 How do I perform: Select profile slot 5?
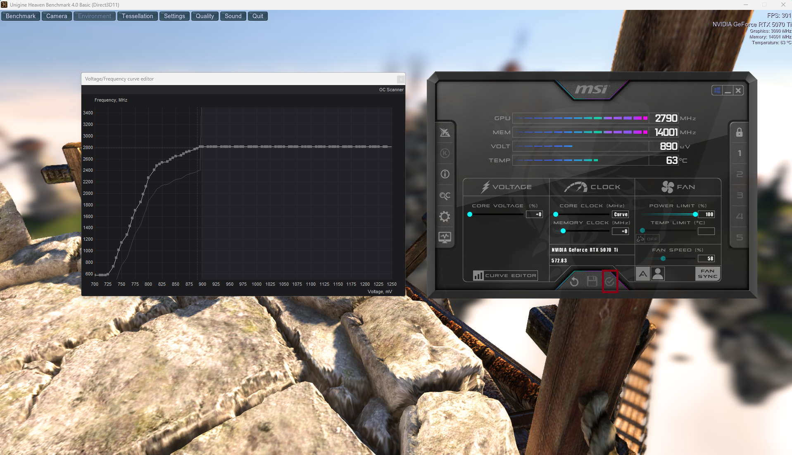point(740,237)
